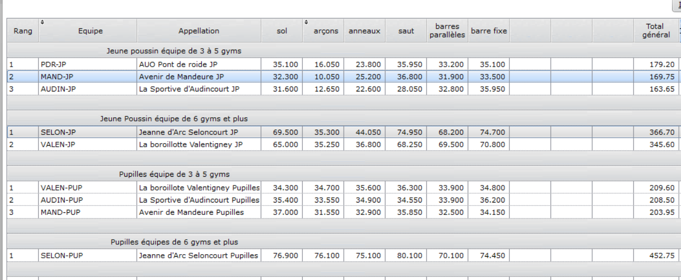Select the PDR-JP team row
The width and height of the screenshot is (681, 280).
tap(342, 64)
